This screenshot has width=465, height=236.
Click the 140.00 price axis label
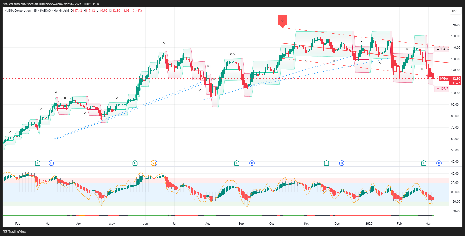point(455,48)
